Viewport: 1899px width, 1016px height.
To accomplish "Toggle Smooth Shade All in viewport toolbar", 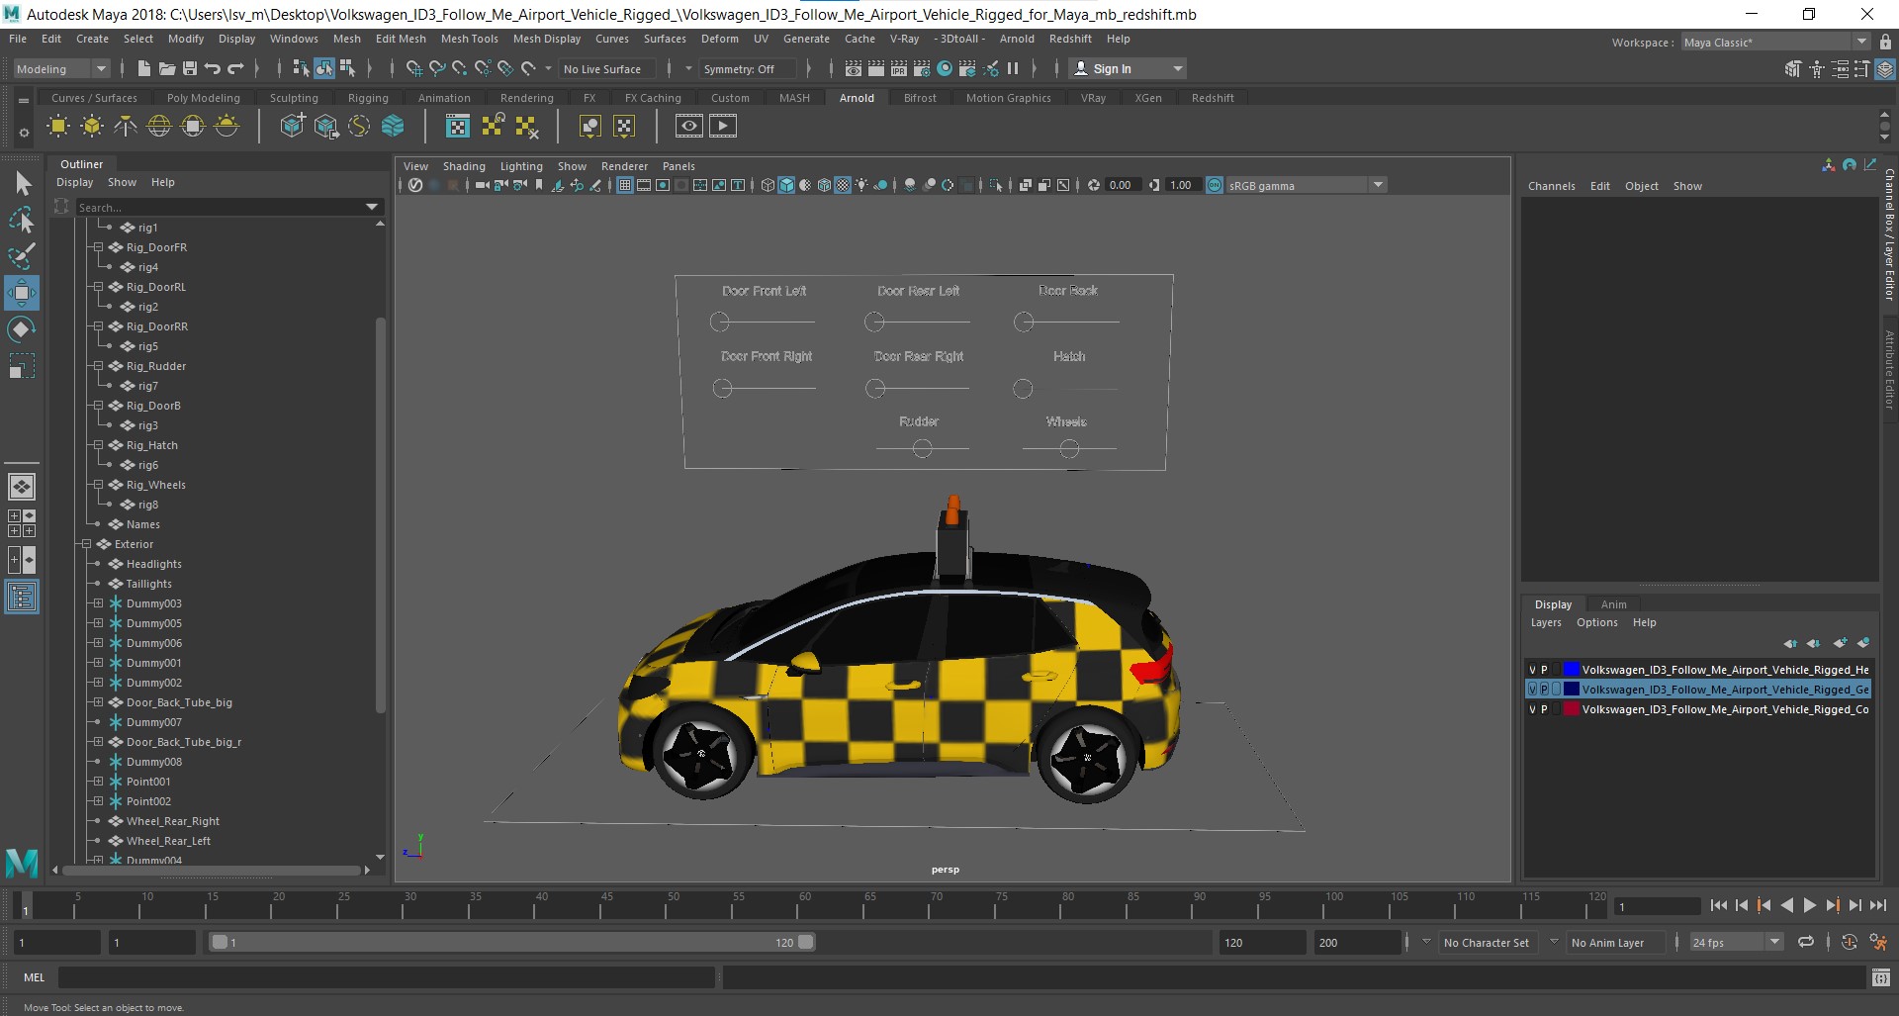I will tap(786, 185).
